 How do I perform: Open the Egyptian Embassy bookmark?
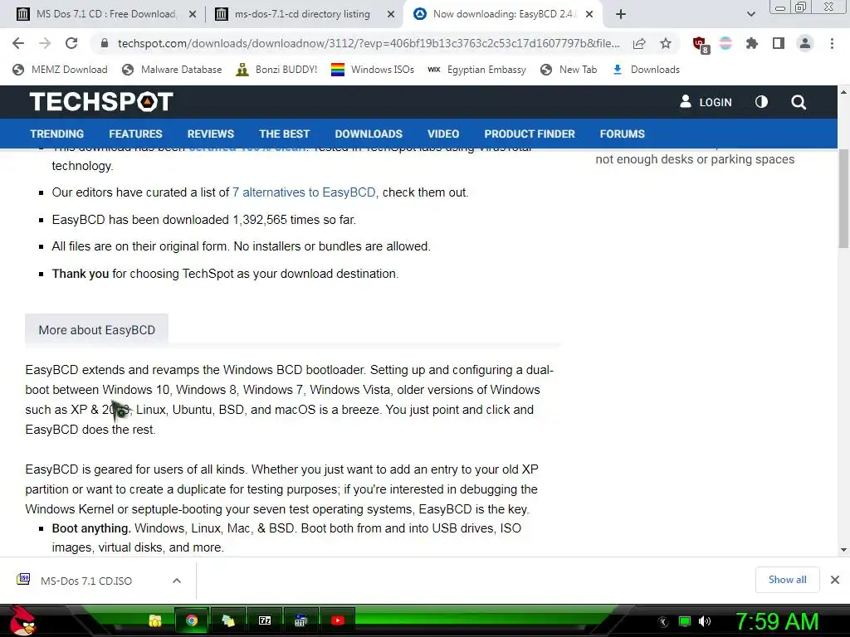[477, 70]
